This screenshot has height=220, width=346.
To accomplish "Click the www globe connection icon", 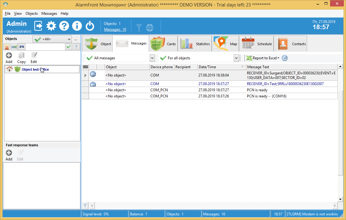I will (x=150, y=28).
